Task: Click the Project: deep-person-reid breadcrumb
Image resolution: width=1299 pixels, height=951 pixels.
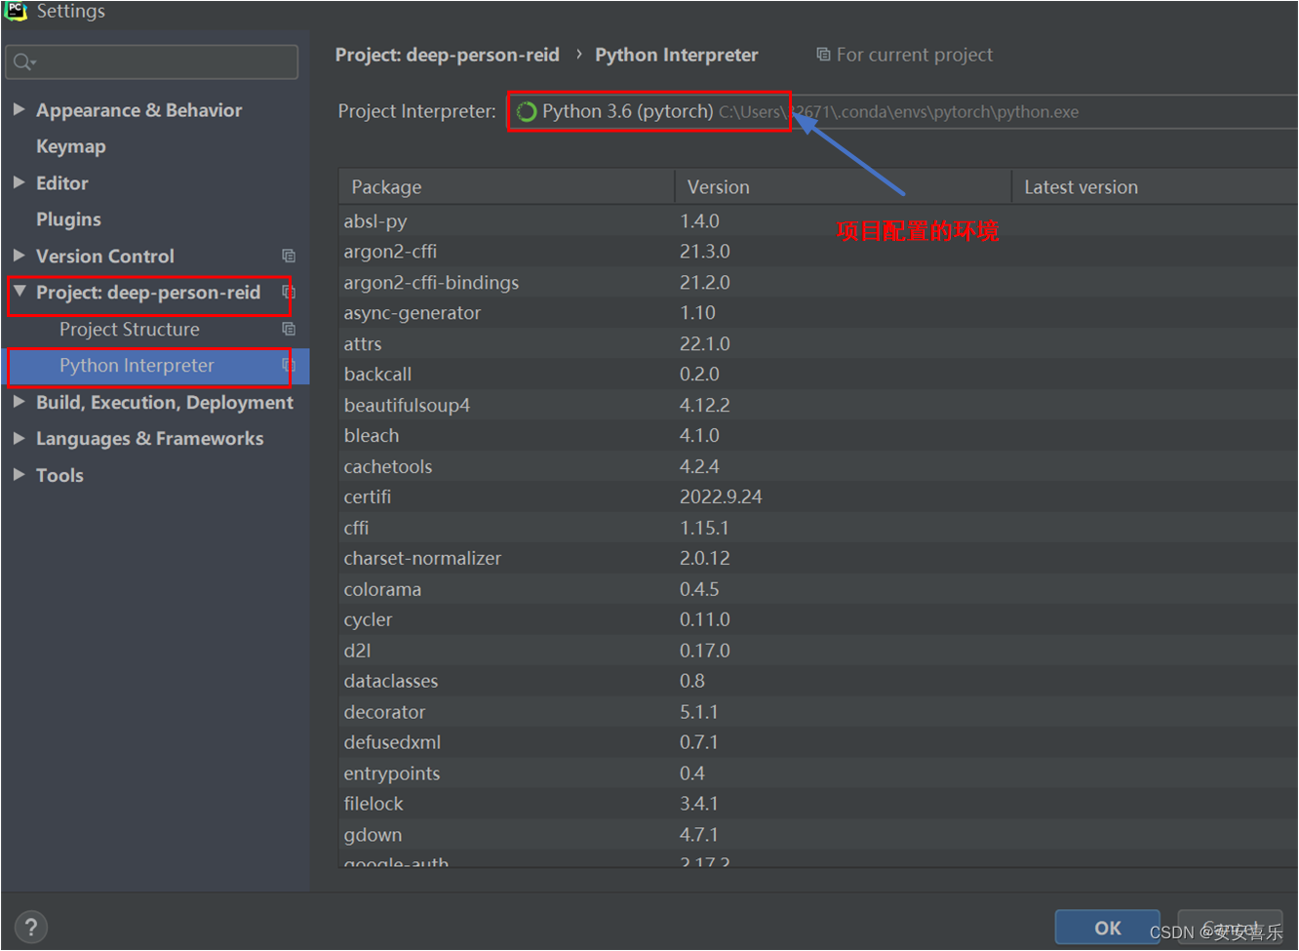Action: pos(448,55)
